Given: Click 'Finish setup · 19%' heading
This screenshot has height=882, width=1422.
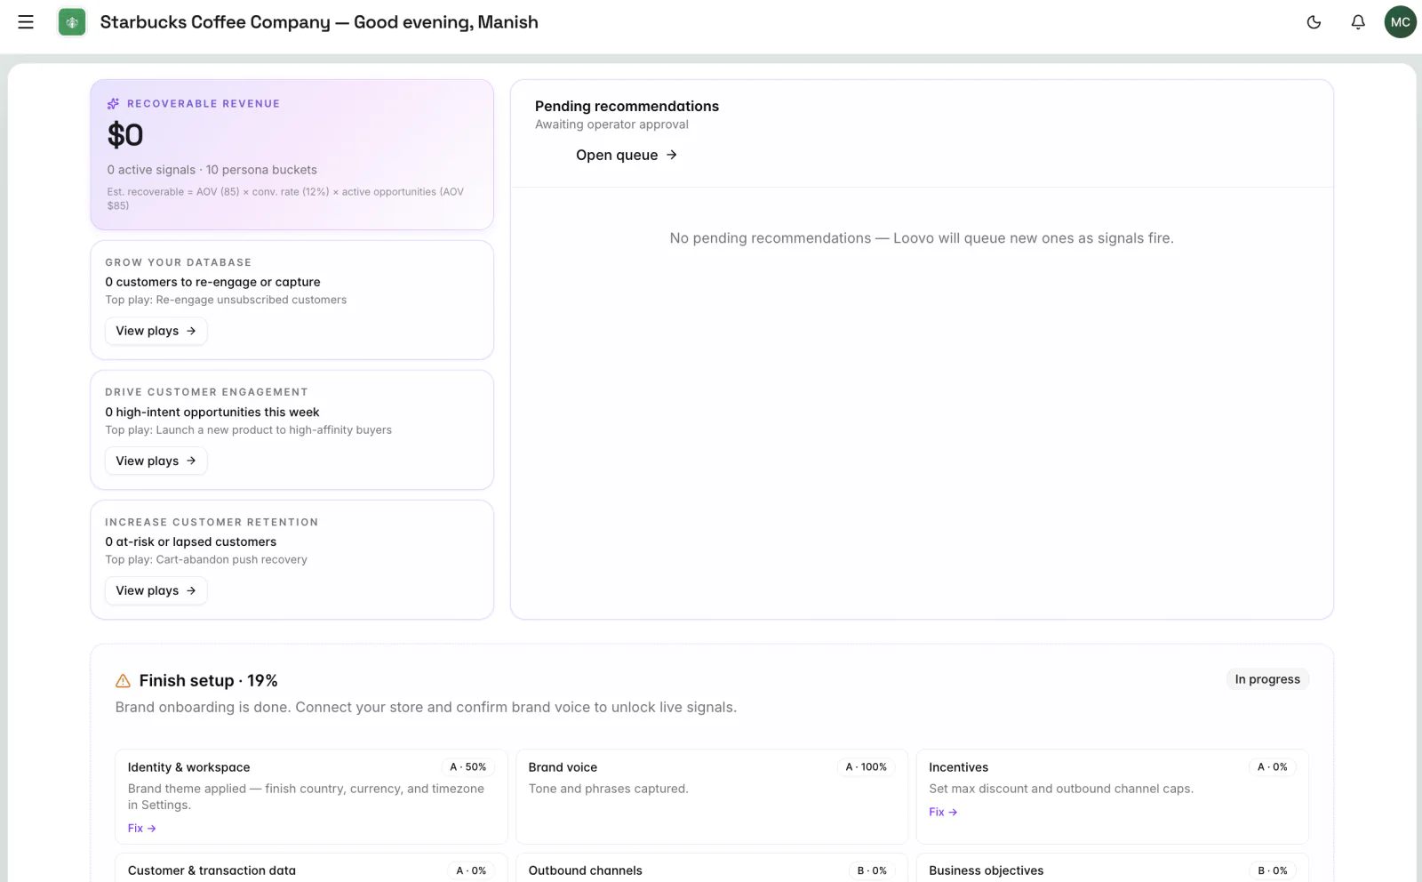Looking at the screenshot, I should click(208, 681).
